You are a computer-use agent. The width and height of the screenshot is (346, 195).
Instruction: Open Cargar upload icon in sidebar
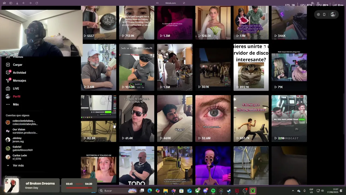pyautogui.click(x=8, y=65)
